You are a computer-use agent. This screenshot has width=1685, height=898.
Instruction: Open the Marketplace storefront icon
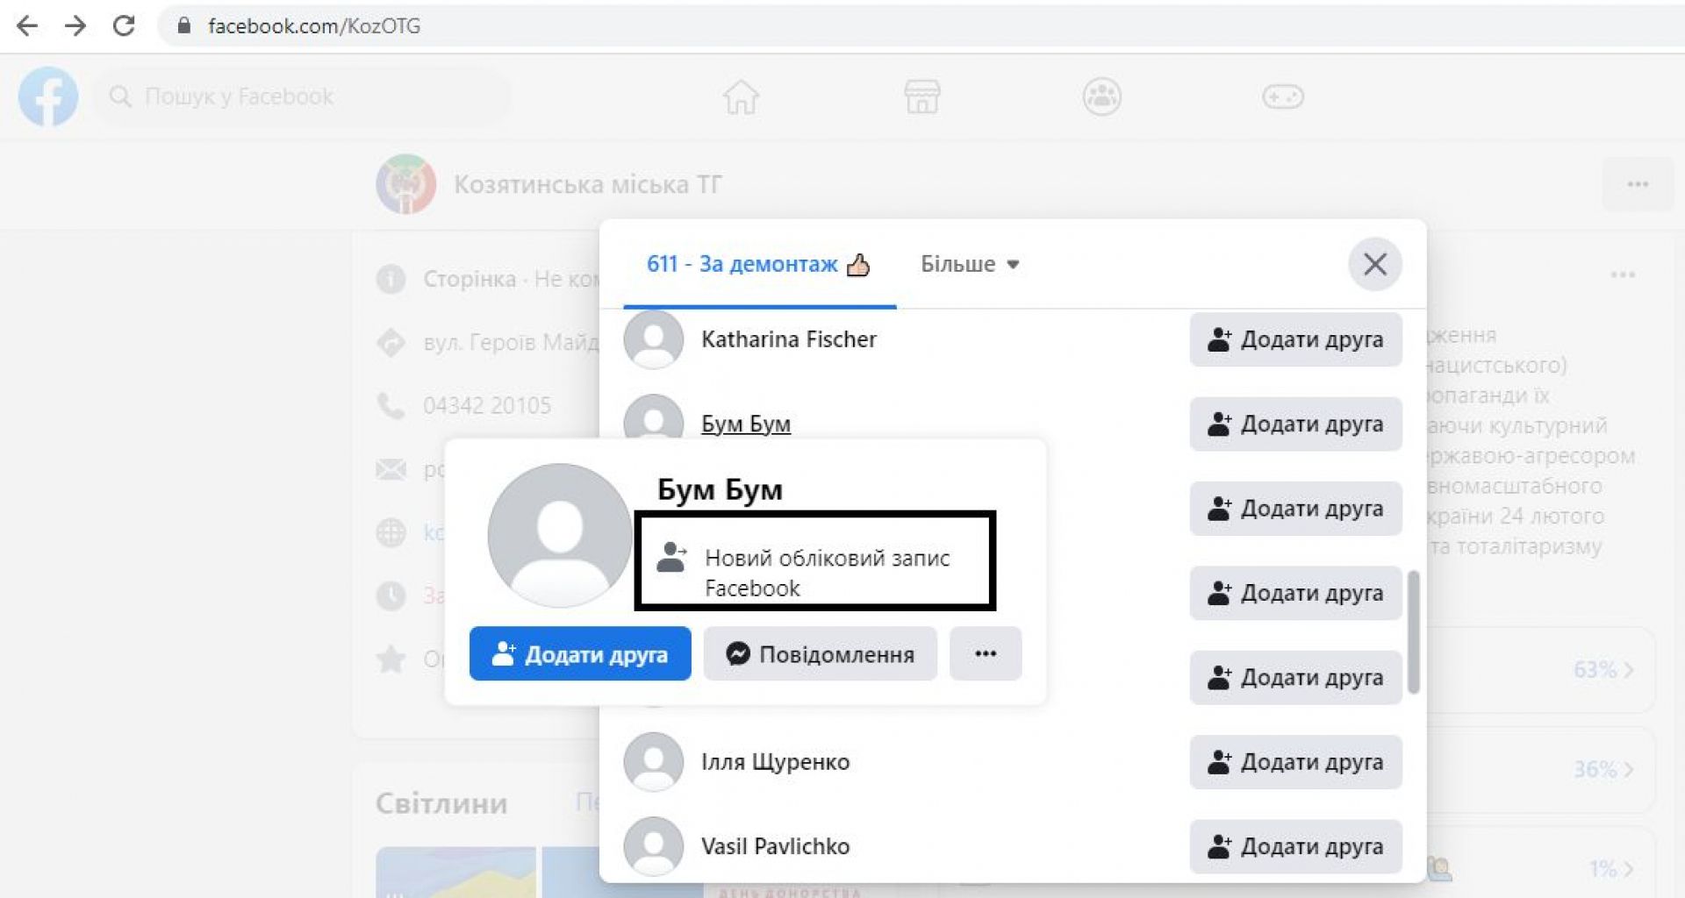pos(921,96)
